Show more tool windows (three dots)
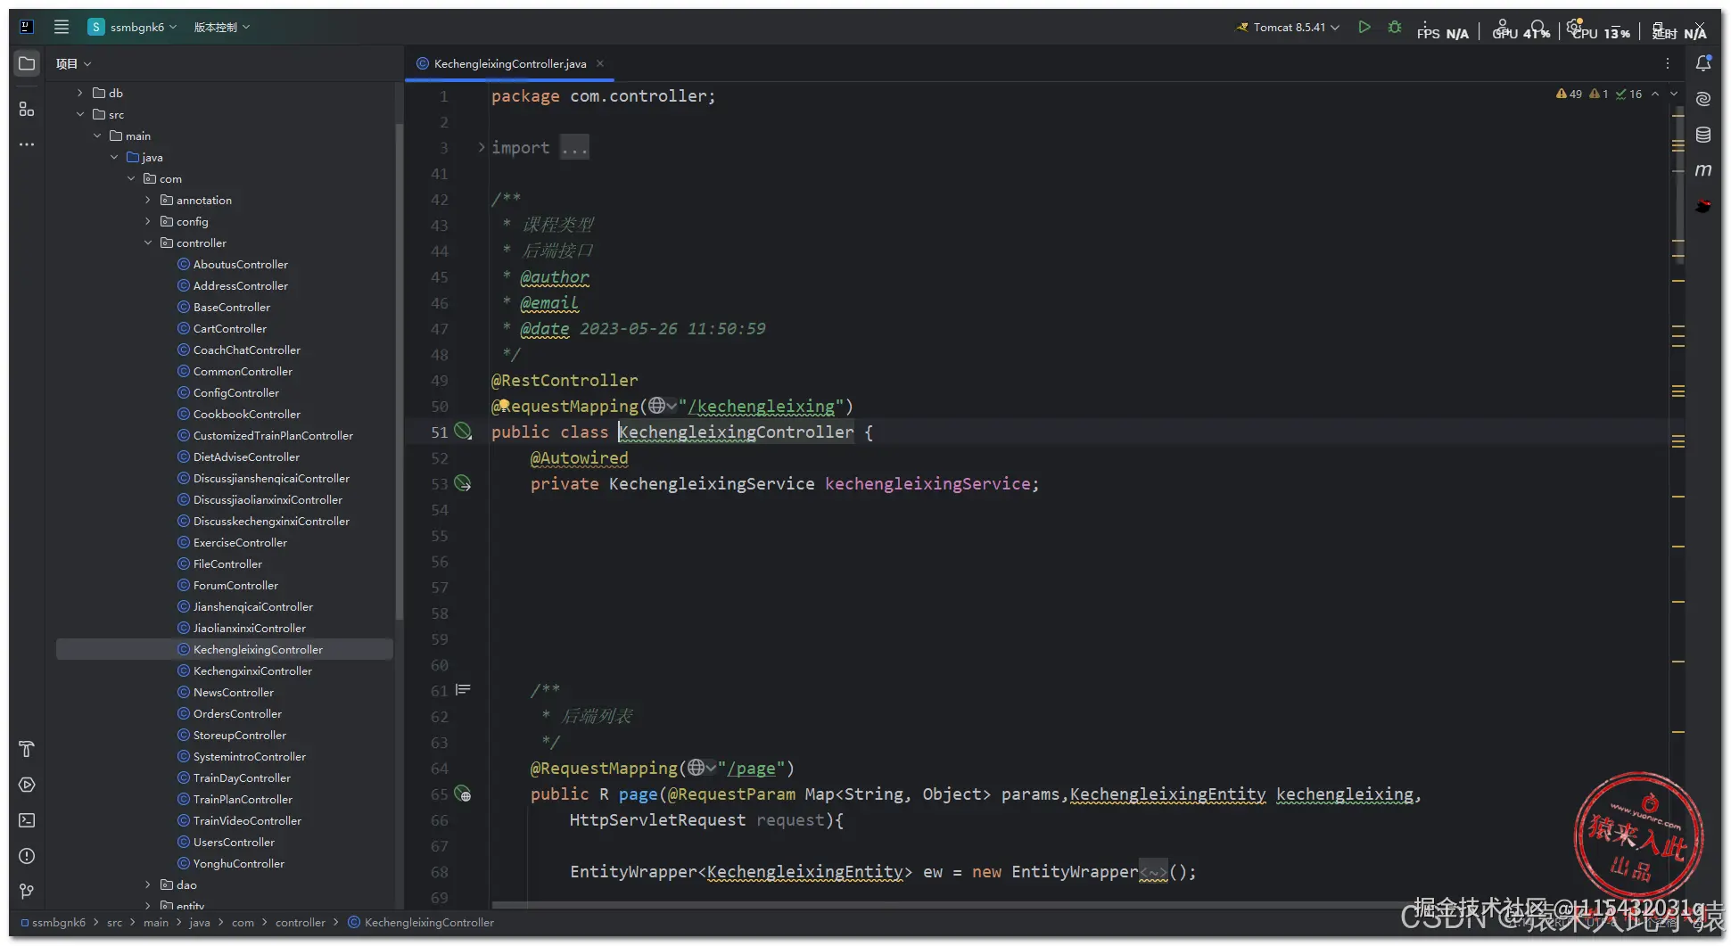The width and height of the screenshot is (1731, 946). (27, 144)
